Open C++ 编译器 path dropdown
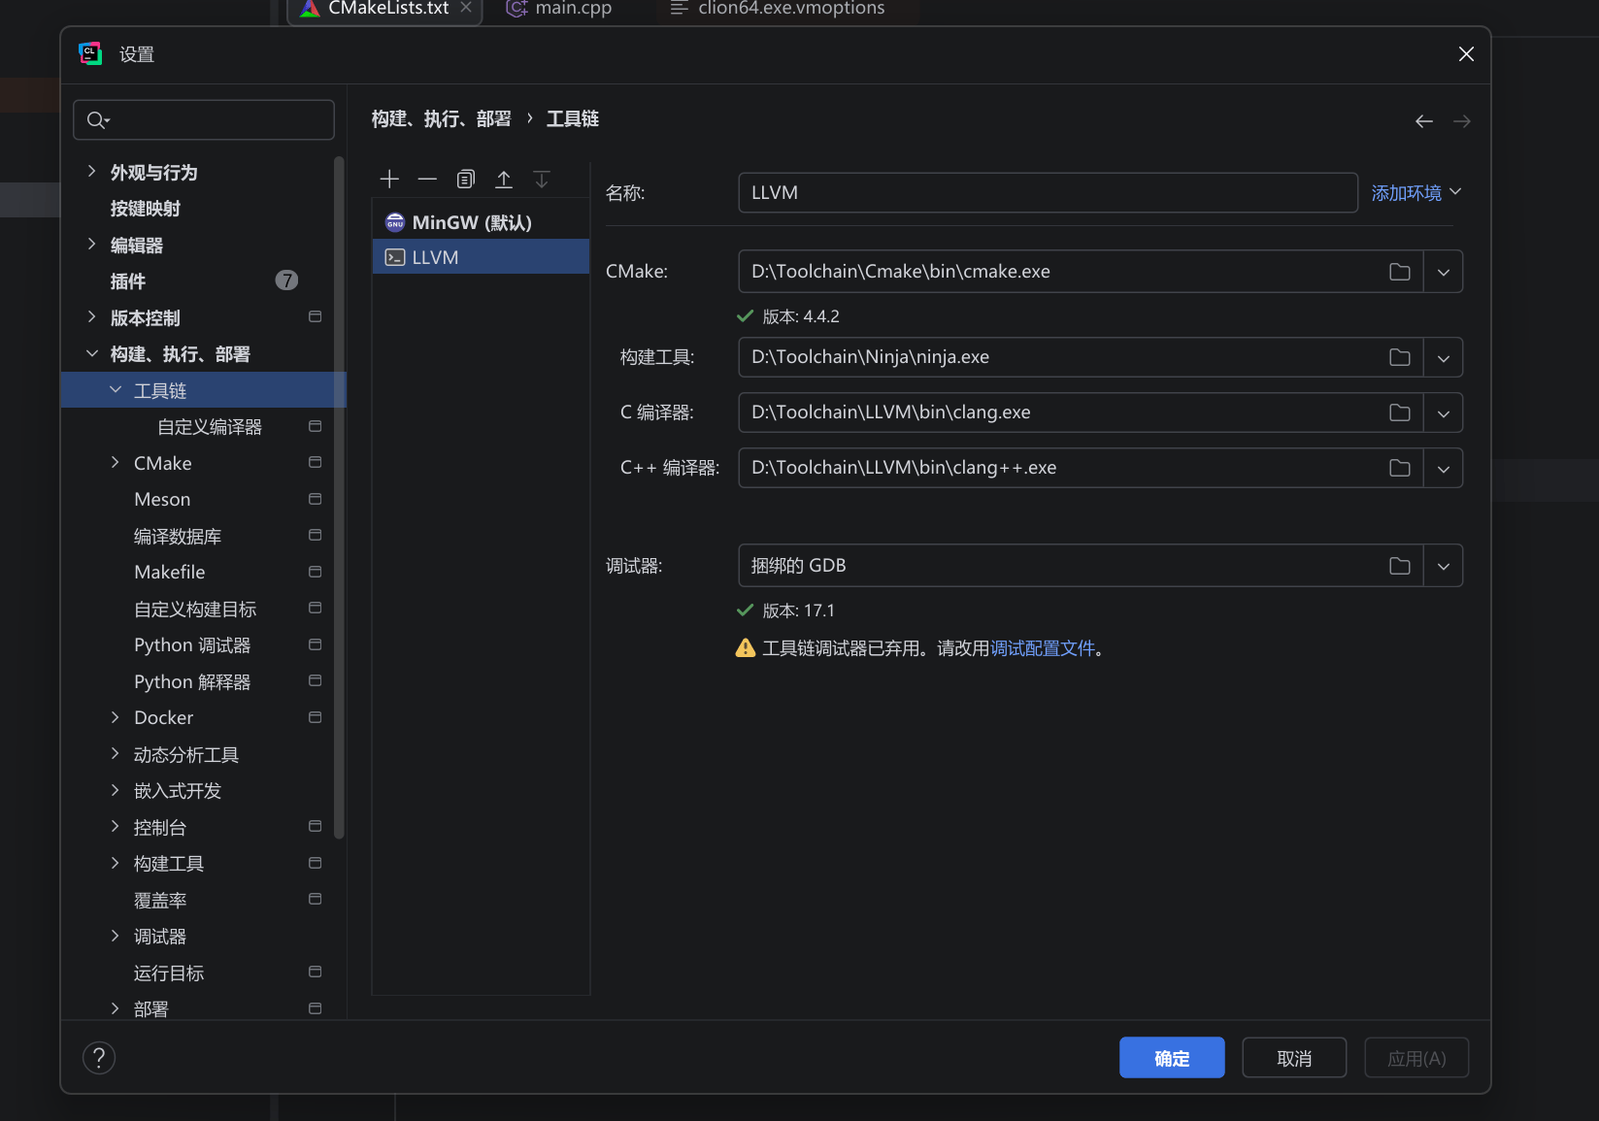This screenshot has width=1599, height=1121. pyautogui.click(x=1444, y=468)
